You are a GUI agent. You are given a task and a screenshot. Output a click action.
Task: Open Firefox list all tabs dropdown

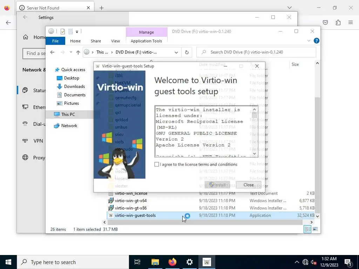point(290,8)
